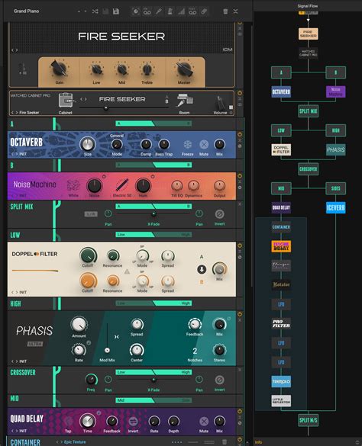Click the Crossover X-Fade slider handle
The image size is (362, 446).
tap(154, 380)
